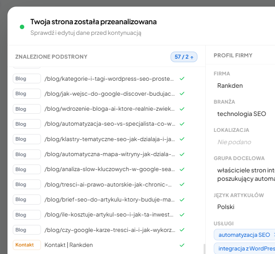Click the checkmark next to jak-wejsc-do-google-discover
Screen dimensions: 275x254
pos(182,94)
